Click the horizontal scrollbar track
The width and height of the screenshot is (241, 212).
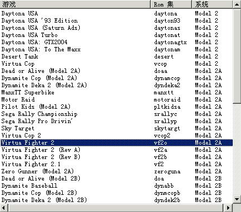[116, 208]
